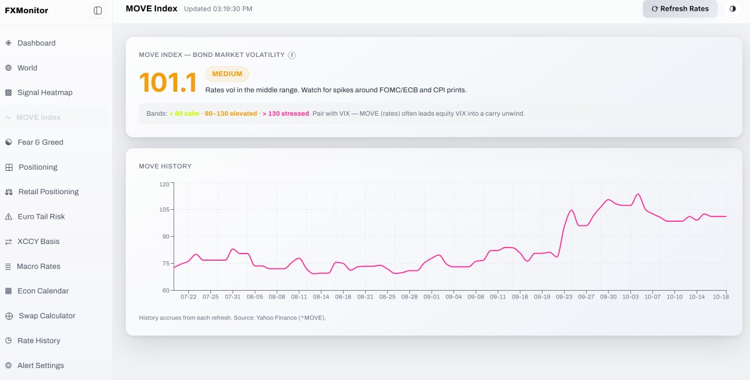The width and height of the screenshot is (750, 380).
Task: Click the 09-01 date axis label
Action: (432, 297)
